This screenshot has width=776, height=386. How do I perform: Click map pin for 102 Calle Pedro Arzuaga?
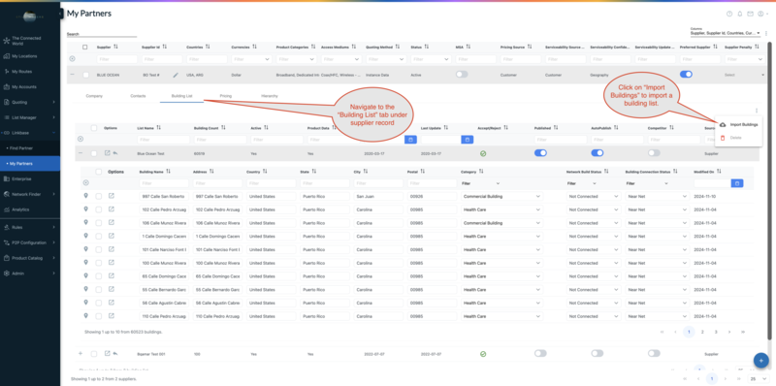85,209
